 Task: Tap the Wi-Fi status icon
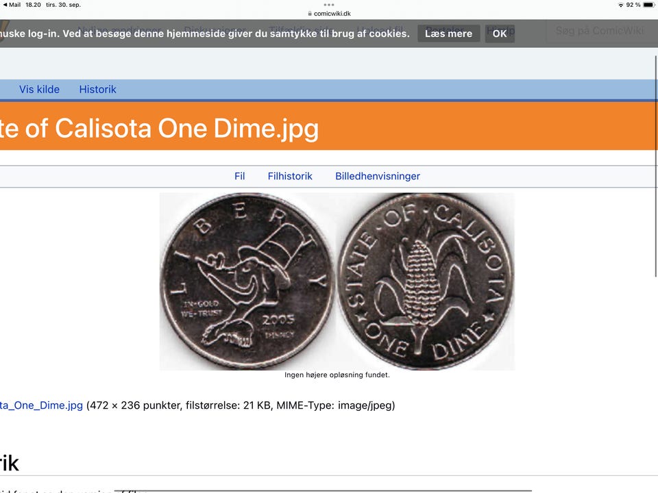(620, 5)
